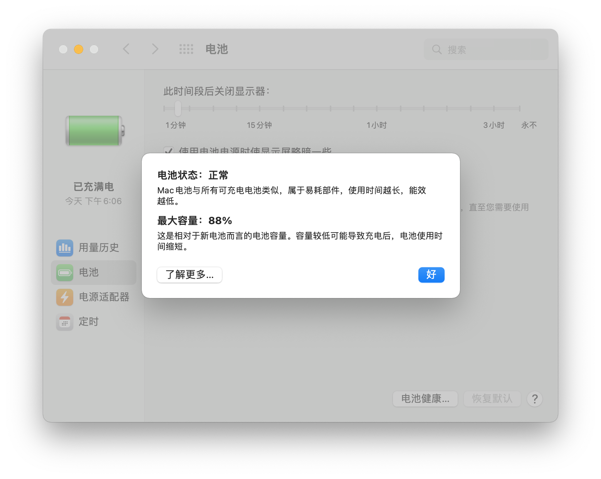Go back with the left chevron
The width and height of the screenshot is (601, 479).
pos(126,49)
